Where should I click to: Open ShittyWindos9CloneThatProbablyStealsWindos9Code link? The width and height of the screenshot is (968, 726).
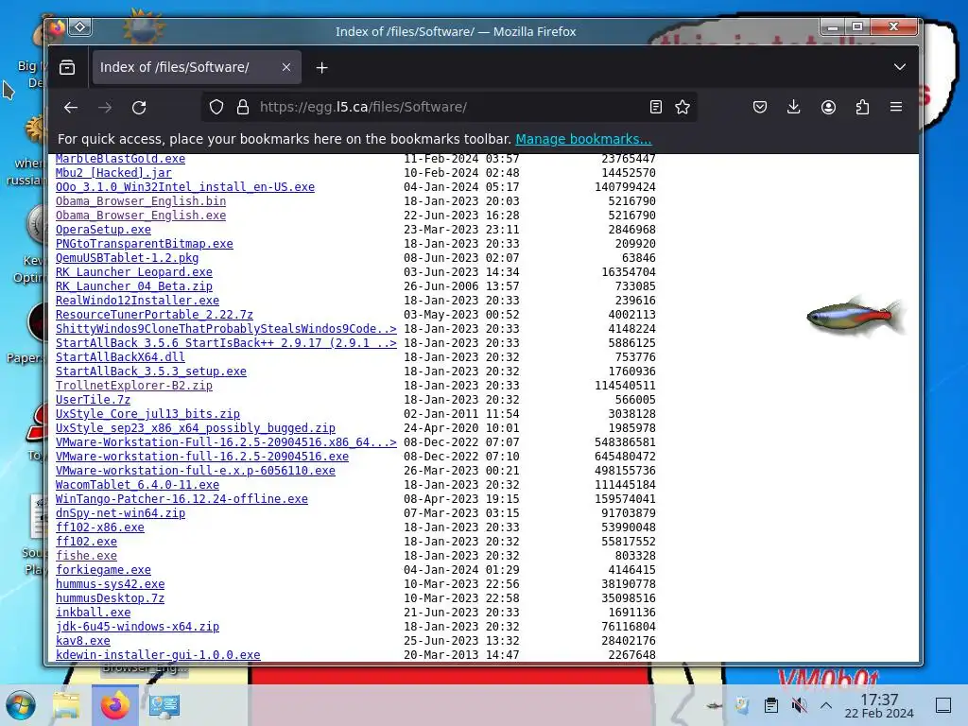(226, 329)
